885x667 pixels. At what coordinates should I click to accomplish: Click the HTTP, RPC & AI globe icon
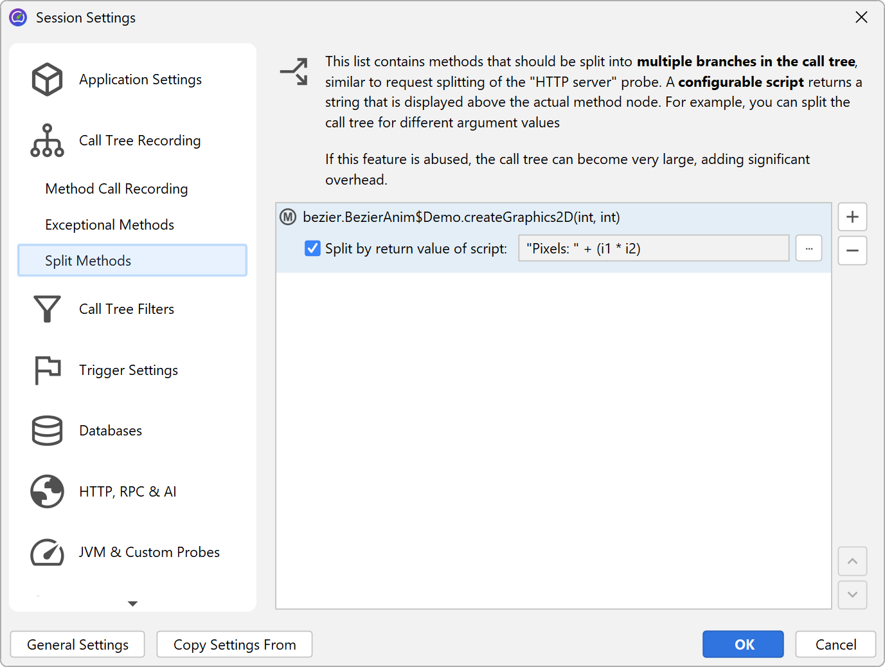pos(47,492)
